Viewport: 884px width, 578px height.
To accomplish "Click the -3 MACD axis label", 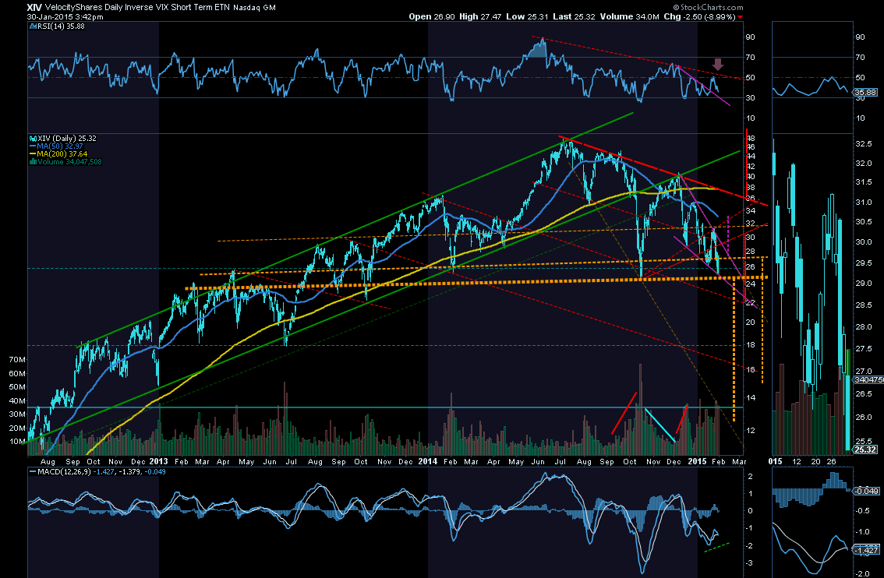I will click(750, 562).
